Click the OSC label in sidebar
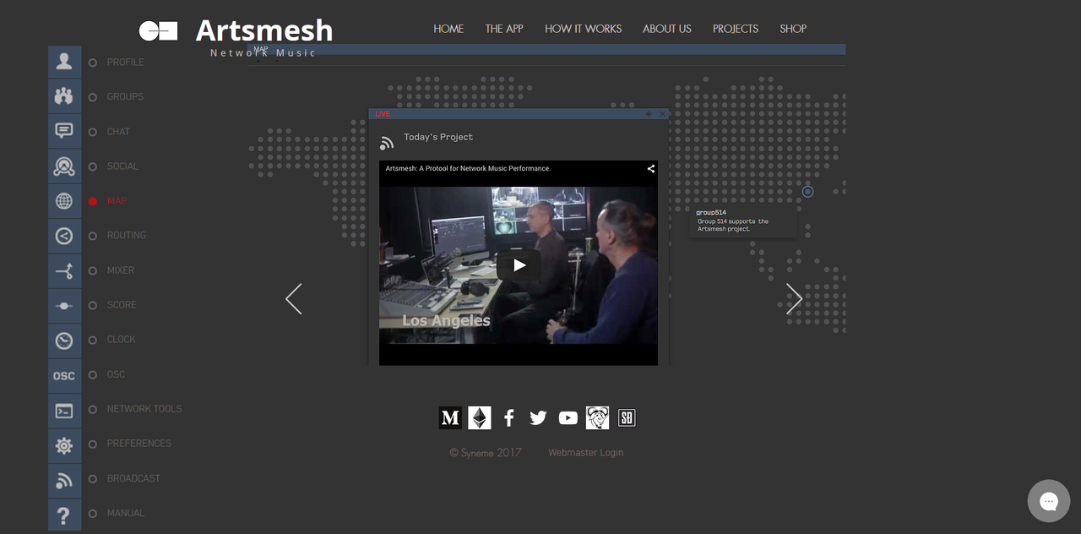The image size is (1081, 534). tap(116, 374)
